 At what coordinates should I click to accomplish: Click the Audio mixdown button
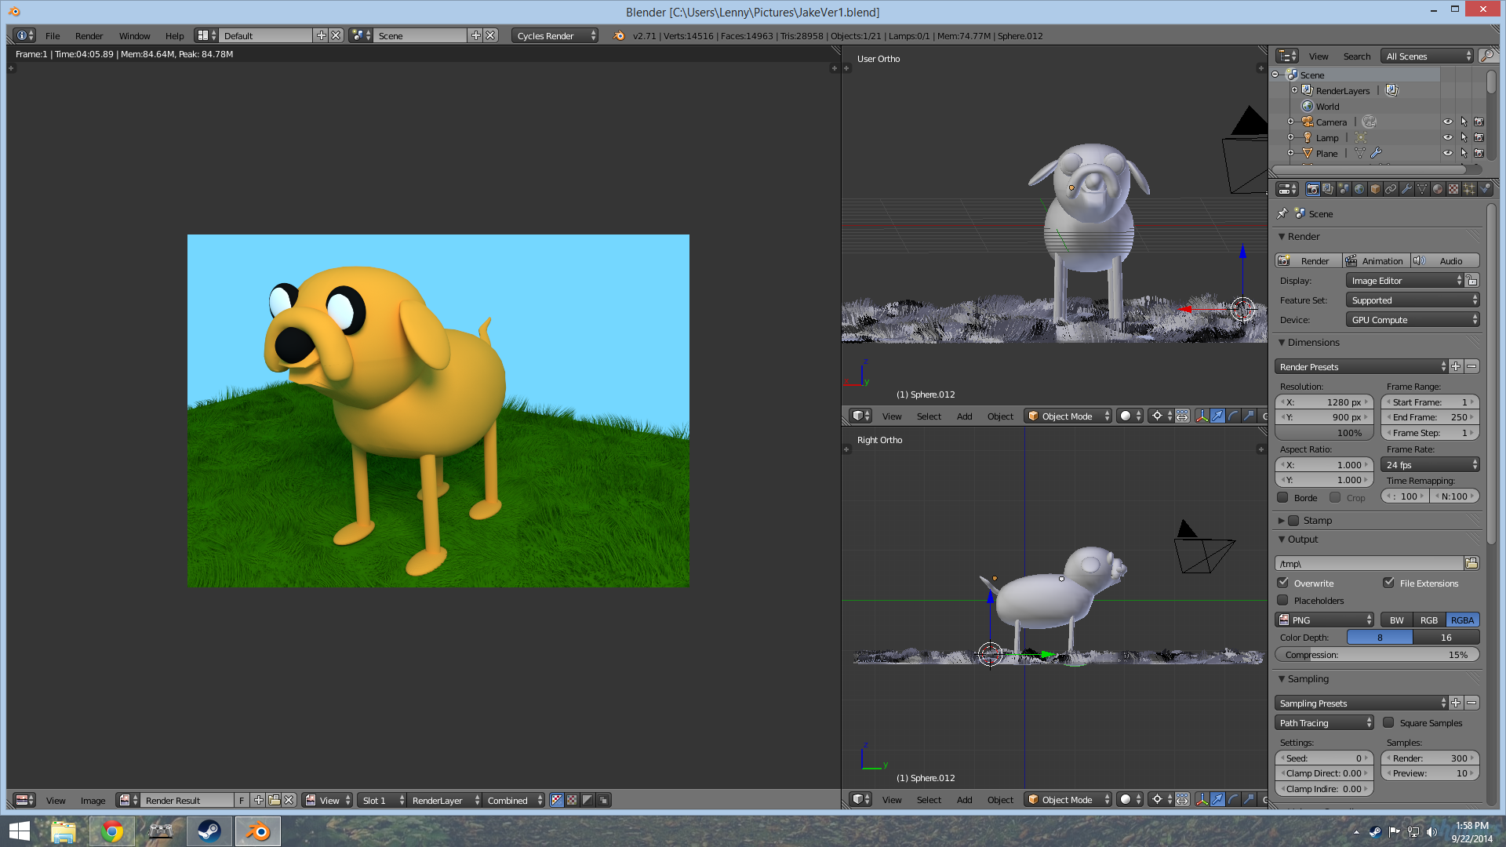click(1445, 260)
